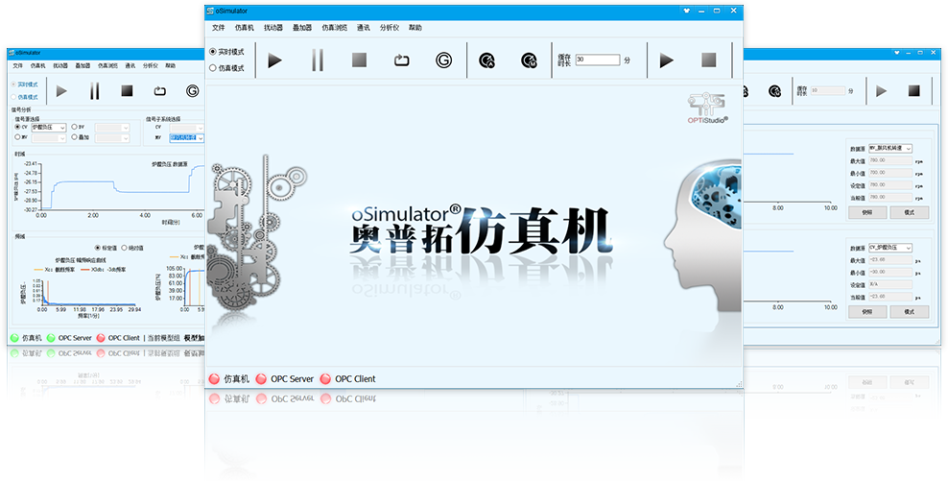Start simulation with front window's first play icon
The width and height of the screenshot is (948, 481).
coord(275,60)
